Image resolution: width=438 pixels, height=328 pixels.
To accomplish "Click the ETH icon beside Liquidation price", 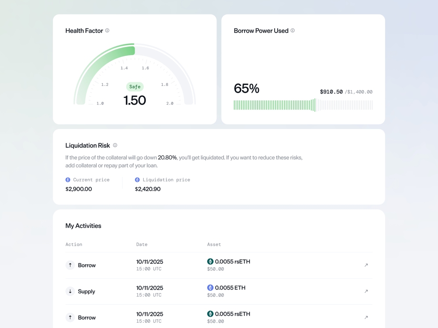I will click(138, 180).
